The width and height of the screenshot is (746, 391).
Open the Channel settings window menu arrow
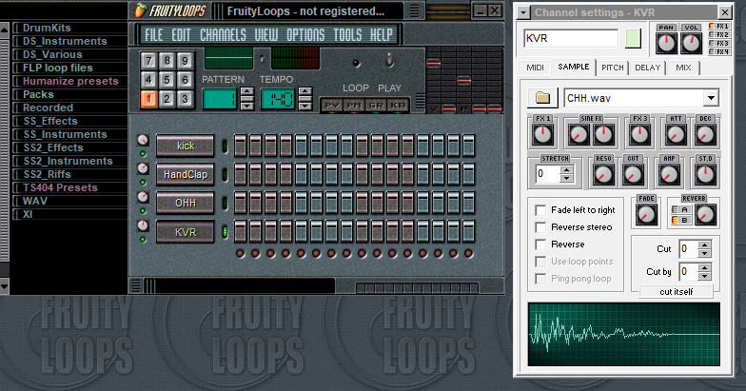[523, 13]
